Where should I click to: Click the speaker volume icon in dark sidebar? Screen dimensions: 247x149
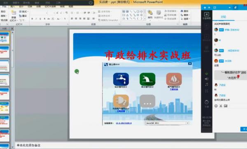click(x=207, y=79)
